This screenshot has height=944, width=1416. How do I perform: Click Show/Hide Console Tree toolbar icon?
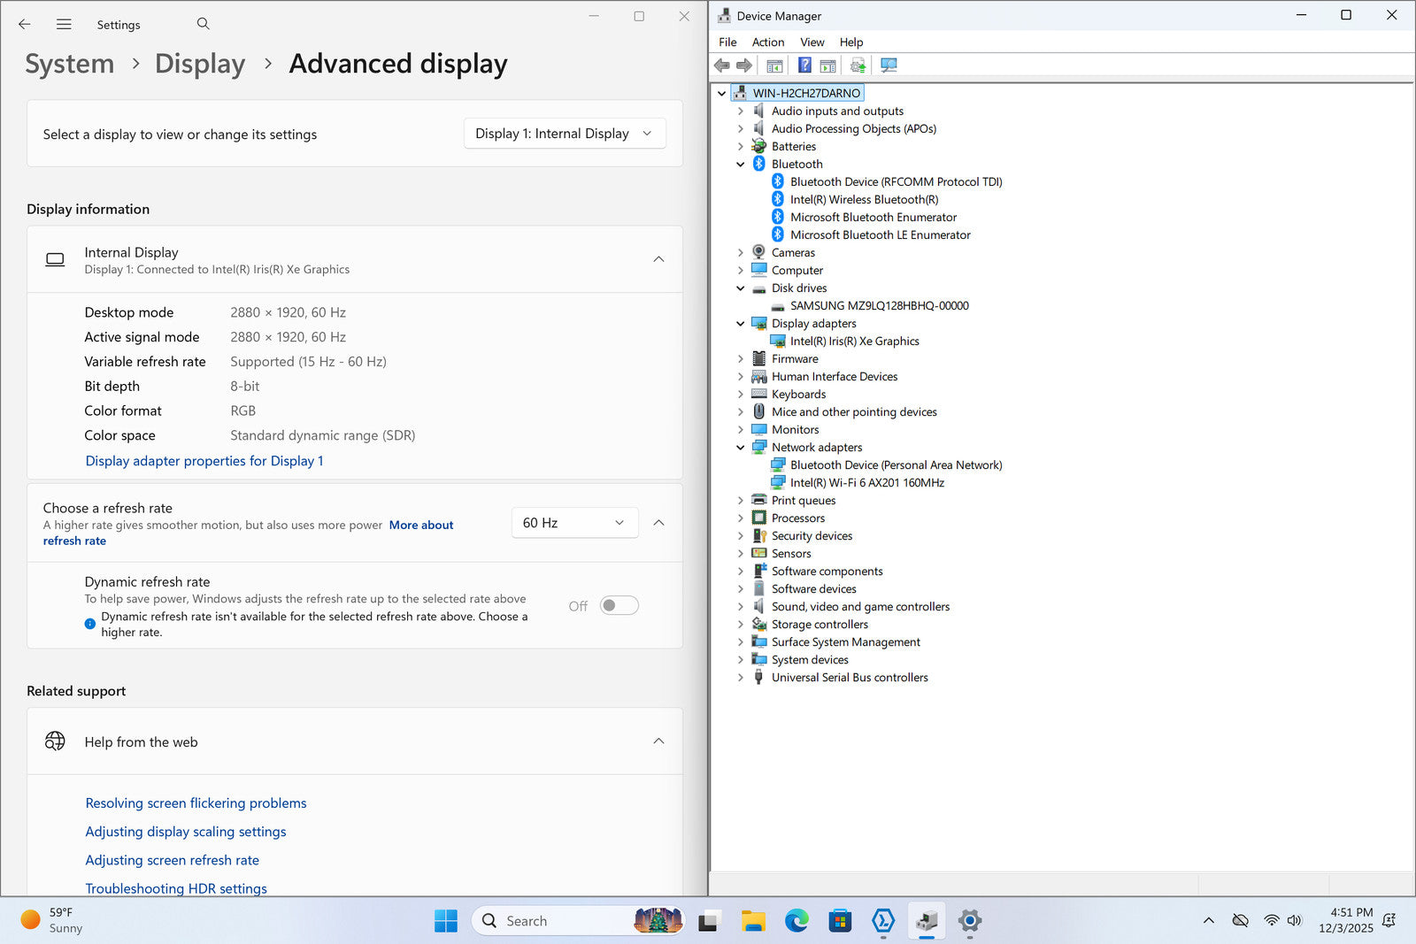[x=774, y=65]
